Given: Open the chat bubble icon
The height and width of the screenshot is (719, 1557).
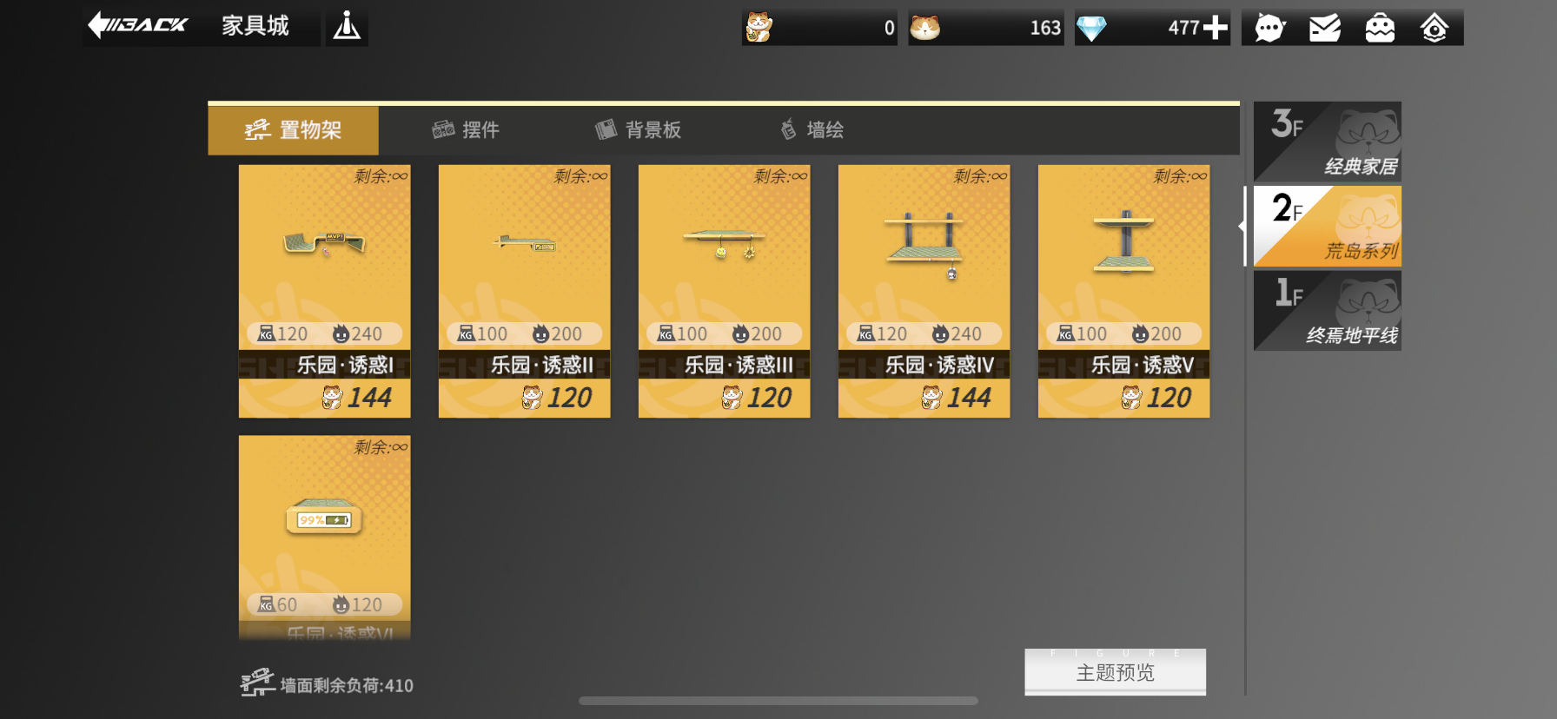Looking at the screenshot, I should pos(1269,28).
